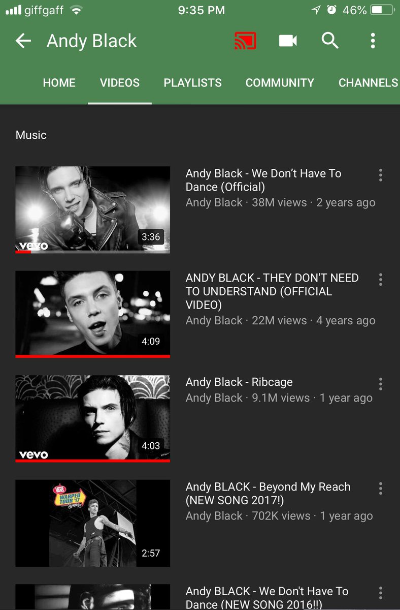
Task: Open the Beyond My Reach (NEW SONG 2017!) title
Action: pos(268,494)
